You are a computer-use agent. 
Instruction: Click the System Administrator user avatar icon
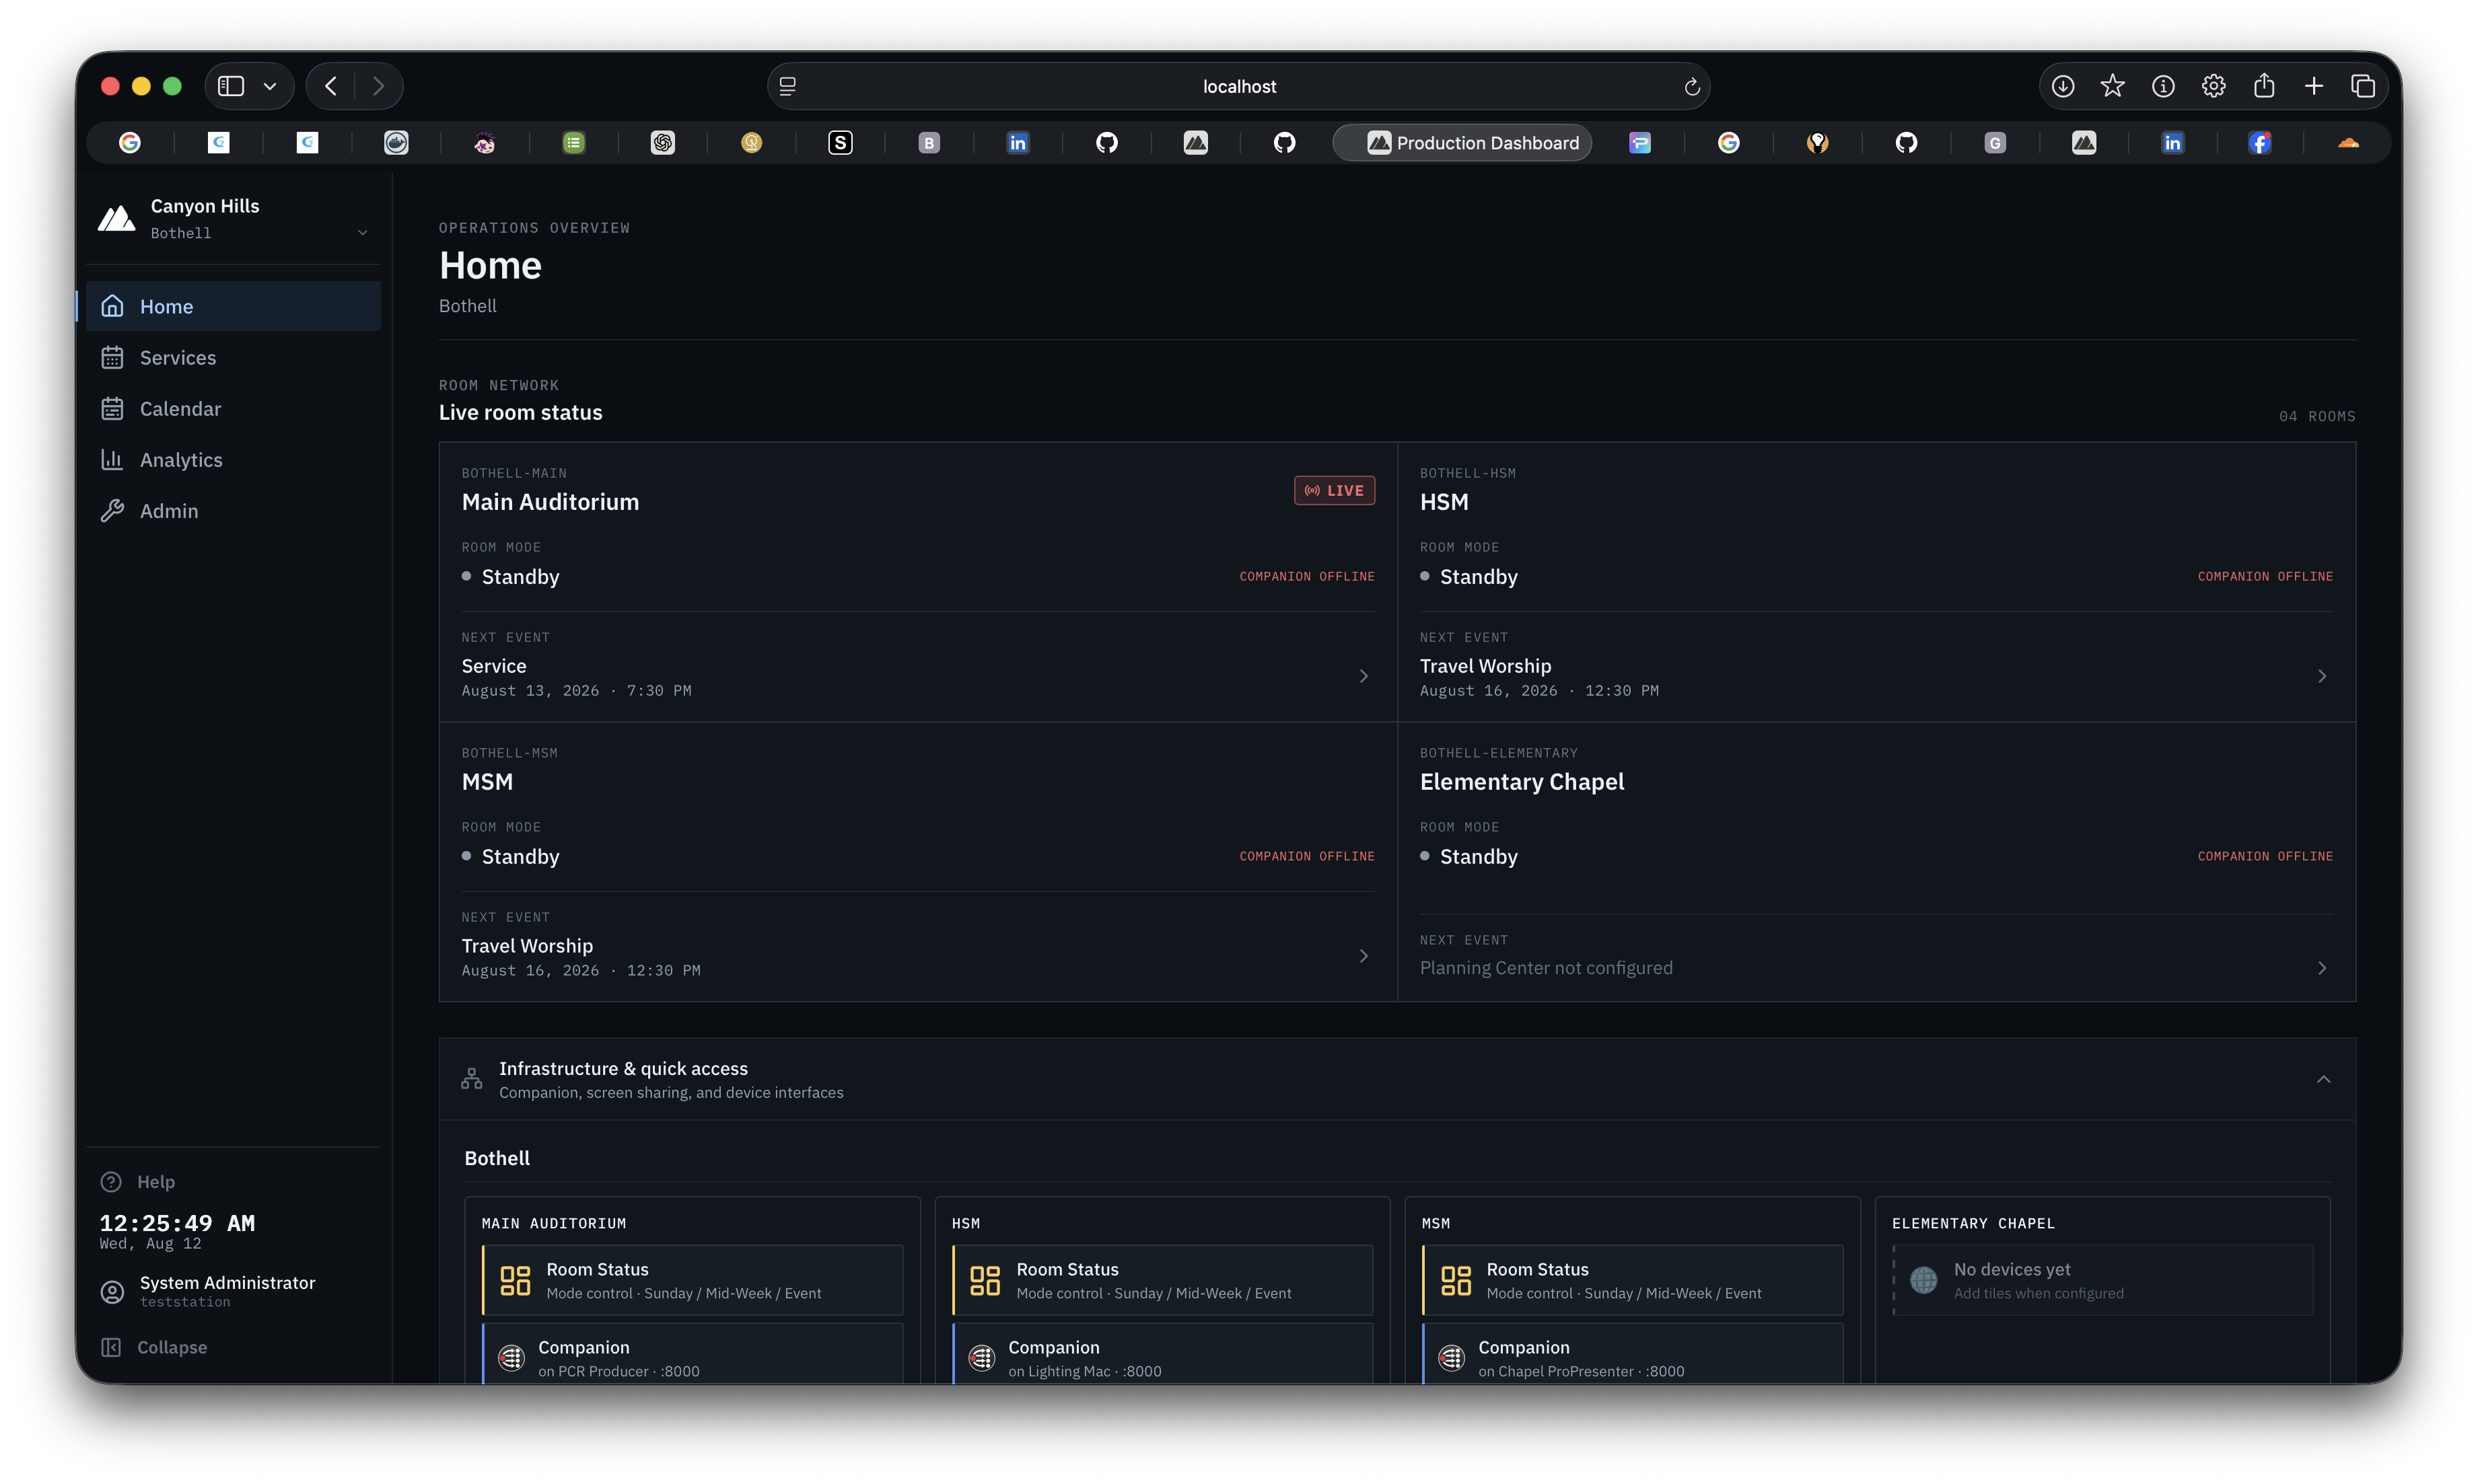pyautogui.click(x=112, y=1291)
